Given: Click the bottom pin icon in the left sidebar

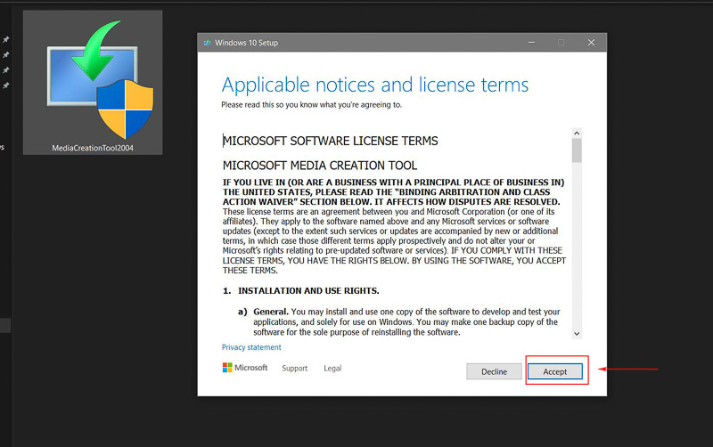Looking at the screenshot, I should tap(6, 85).
